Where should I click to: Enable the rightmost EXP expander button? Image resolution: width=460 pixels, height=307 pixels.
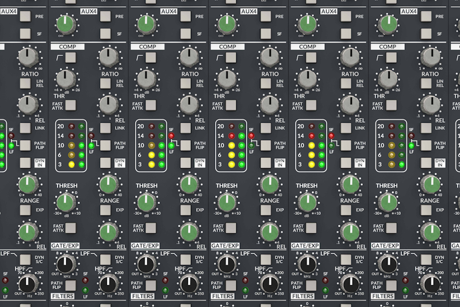425,210
